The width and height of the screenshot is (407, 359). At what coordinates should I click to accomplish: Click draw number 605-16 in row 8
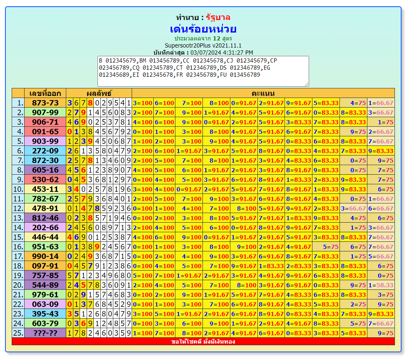(x=45, y=170)
